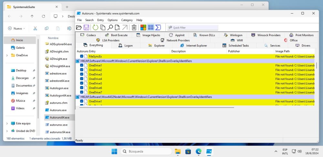Click the green Refresh icon in Autoruns toolbar
Viewport: 323px width, 157px height.
click(x=95, y=27)
